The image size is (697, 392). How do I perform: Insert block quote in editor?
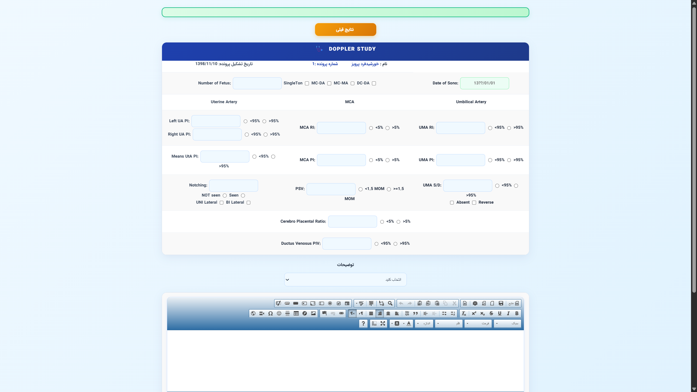coord(415,313)
